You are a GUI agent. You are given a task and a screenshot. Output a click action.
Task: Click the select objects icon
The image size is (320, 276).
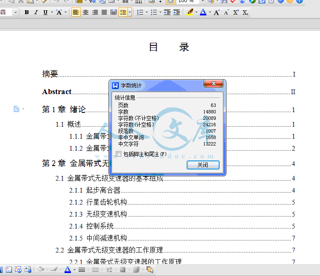coord(150,270)
